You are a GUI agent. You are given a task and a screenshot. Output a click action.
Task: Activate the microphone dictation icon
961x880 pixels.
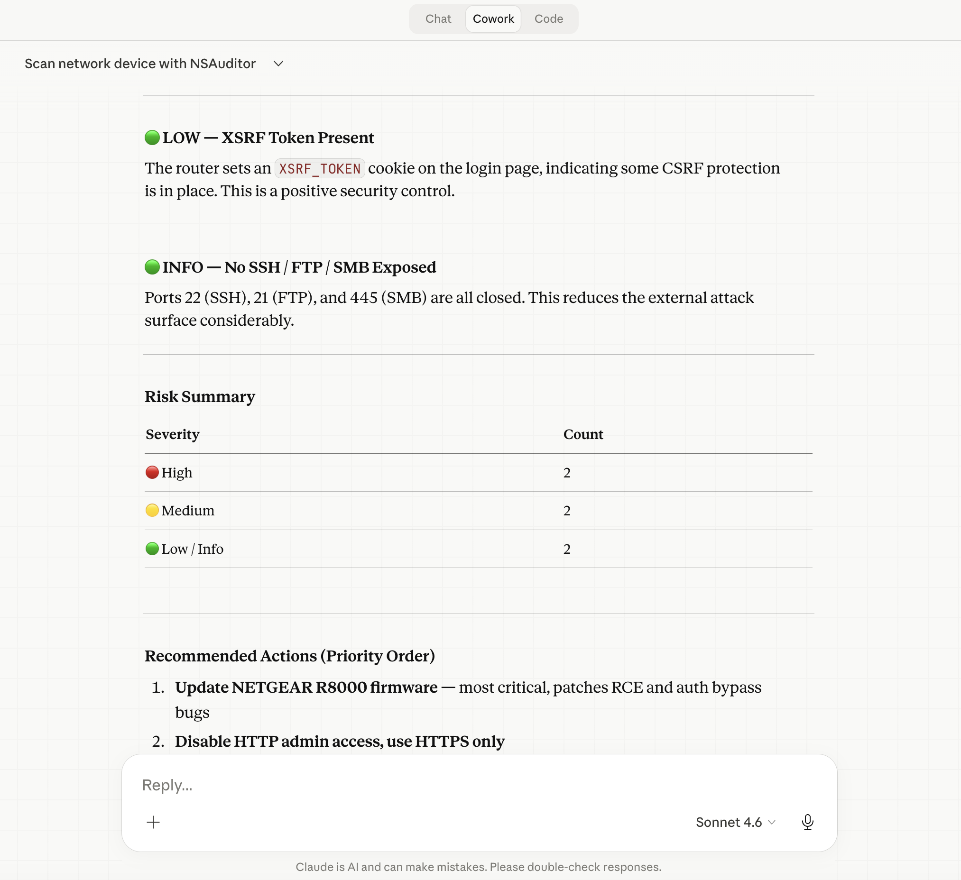[x=807, y=822]
